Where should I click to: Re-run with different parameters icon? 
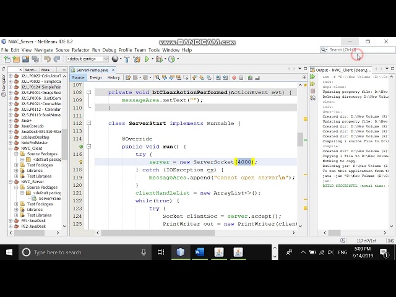312,84
